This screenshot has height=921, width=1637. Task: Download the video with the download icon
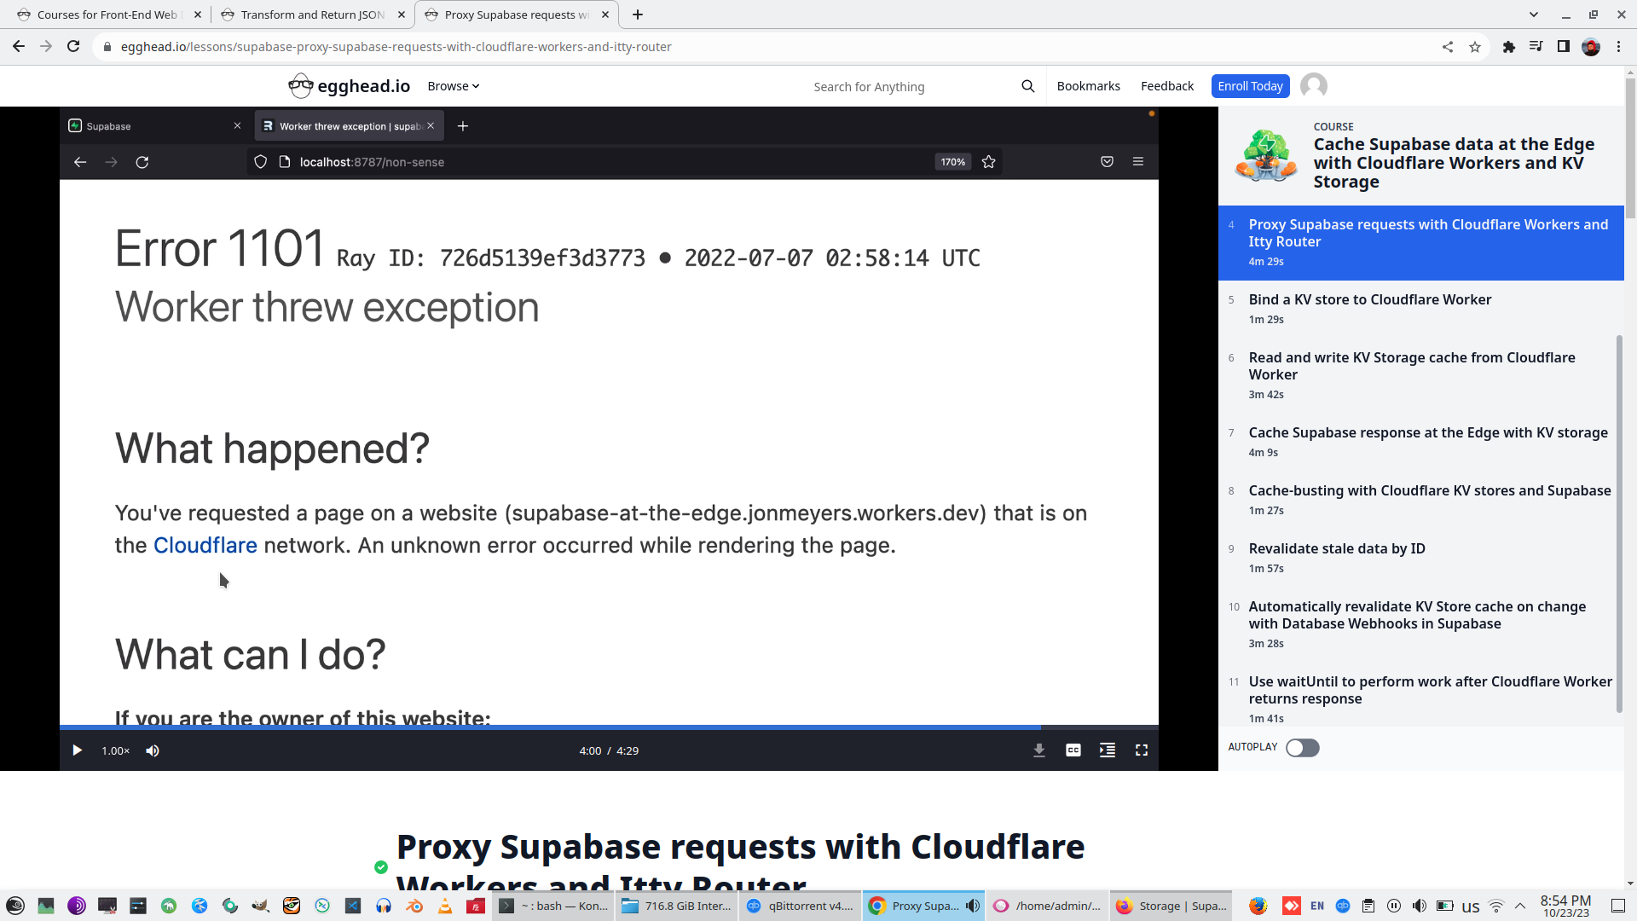[x=1039, y=750]
